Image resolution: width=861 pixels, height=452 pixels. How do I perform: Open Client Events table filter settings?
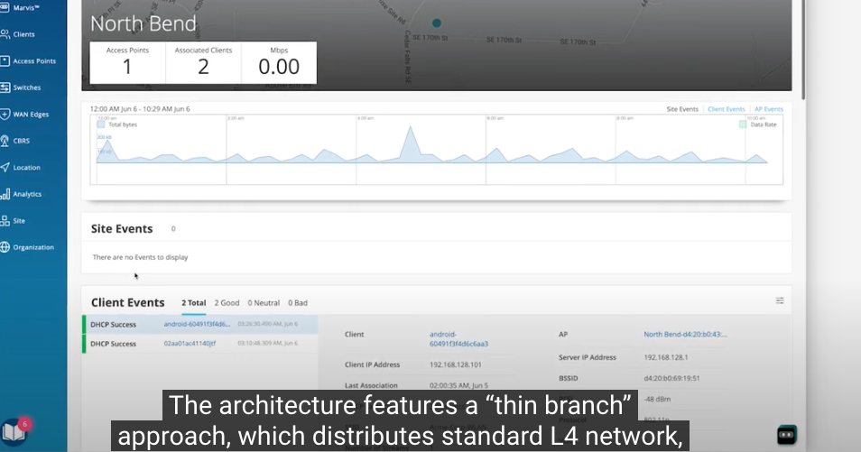point(780,301)
